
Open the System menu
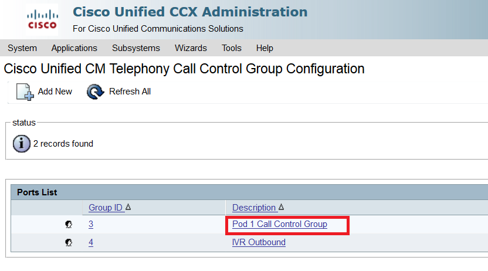(x=22, y=48)
